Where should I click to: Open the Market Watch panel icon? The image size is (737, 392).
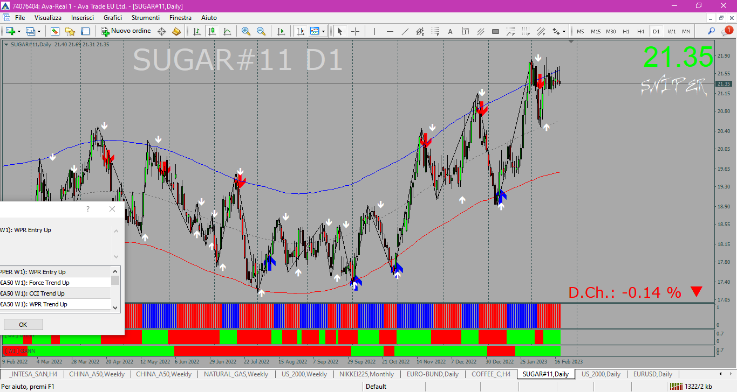(55, 31)
